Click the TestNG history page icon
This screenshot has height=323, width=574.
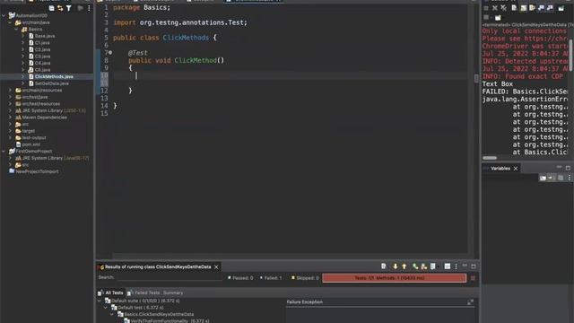click(x=433, y=266)
